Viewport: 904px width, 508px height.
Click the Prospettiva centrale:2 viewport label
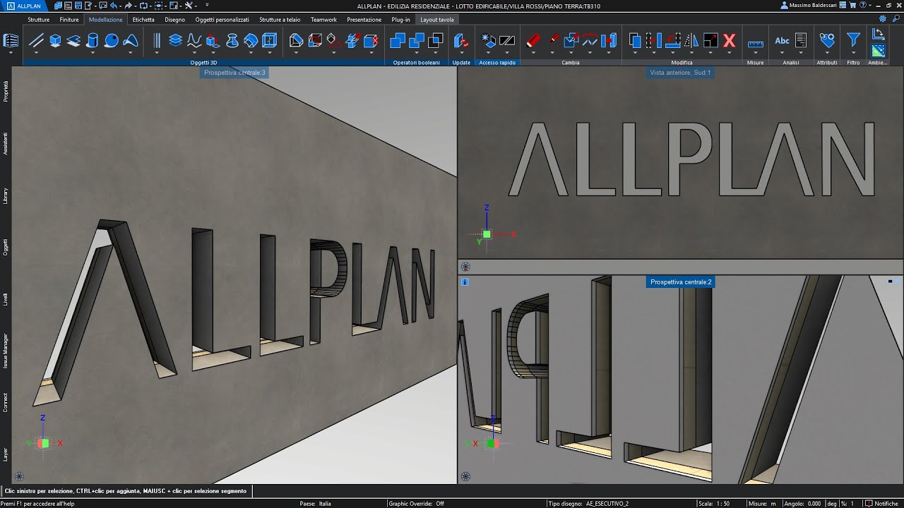[x=681, y=282]
